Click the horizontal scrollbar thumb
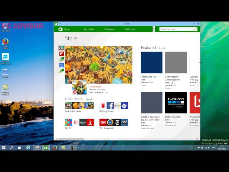 click(x=71, y=139)
